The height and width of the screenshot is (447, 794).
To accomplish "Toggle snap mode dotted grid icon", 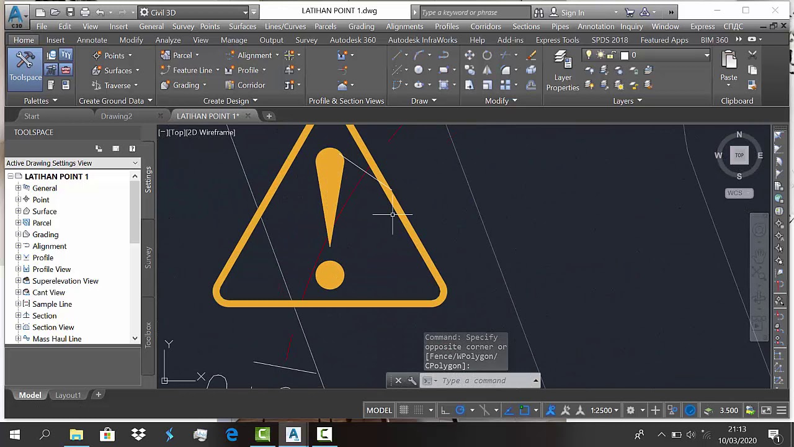I will tap(419, 410).
